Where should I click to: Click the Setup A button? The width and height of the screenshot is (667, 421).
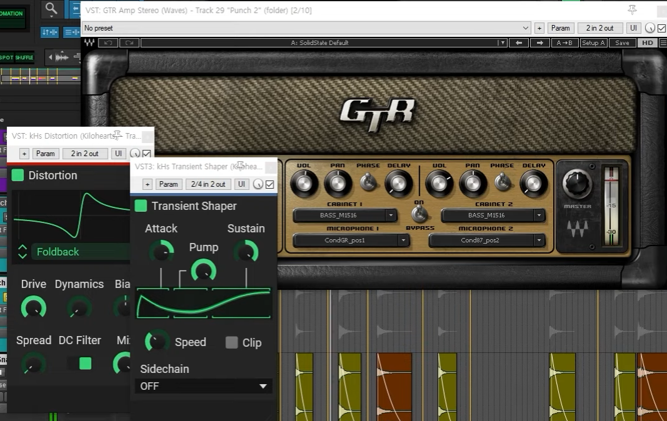pyautogui.click(x=593, y=42)
